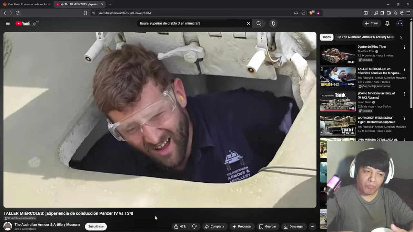This screenshot has width=413, height=232.
Task: Go back with the browser arrow
Action: tap(5, 13)
